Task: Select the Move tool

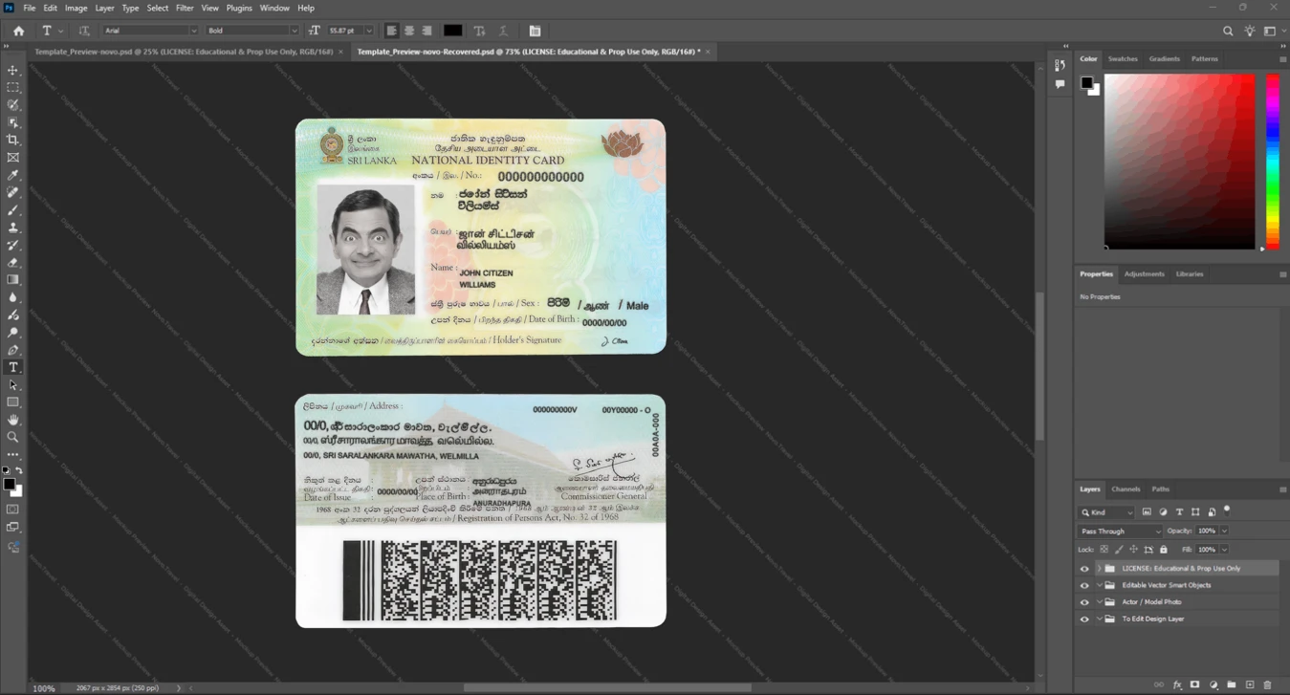Action: click(x=13, y=70)
